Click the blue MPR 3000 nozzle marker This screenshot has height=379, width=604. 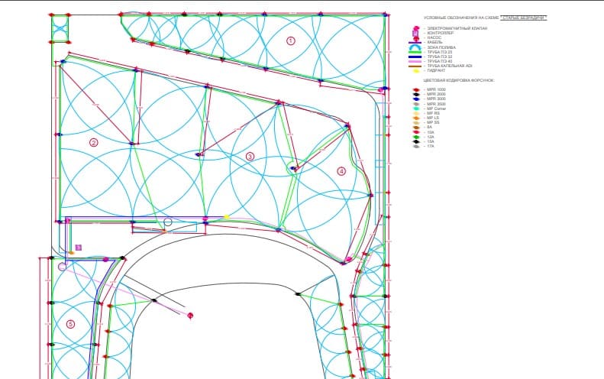click(416, 99)
